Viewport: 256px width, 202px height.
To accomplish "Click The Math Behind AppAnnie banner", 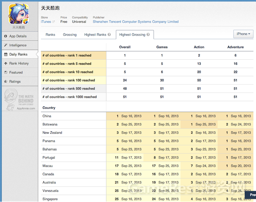I will pyautogui.click(x=20, y=99).
